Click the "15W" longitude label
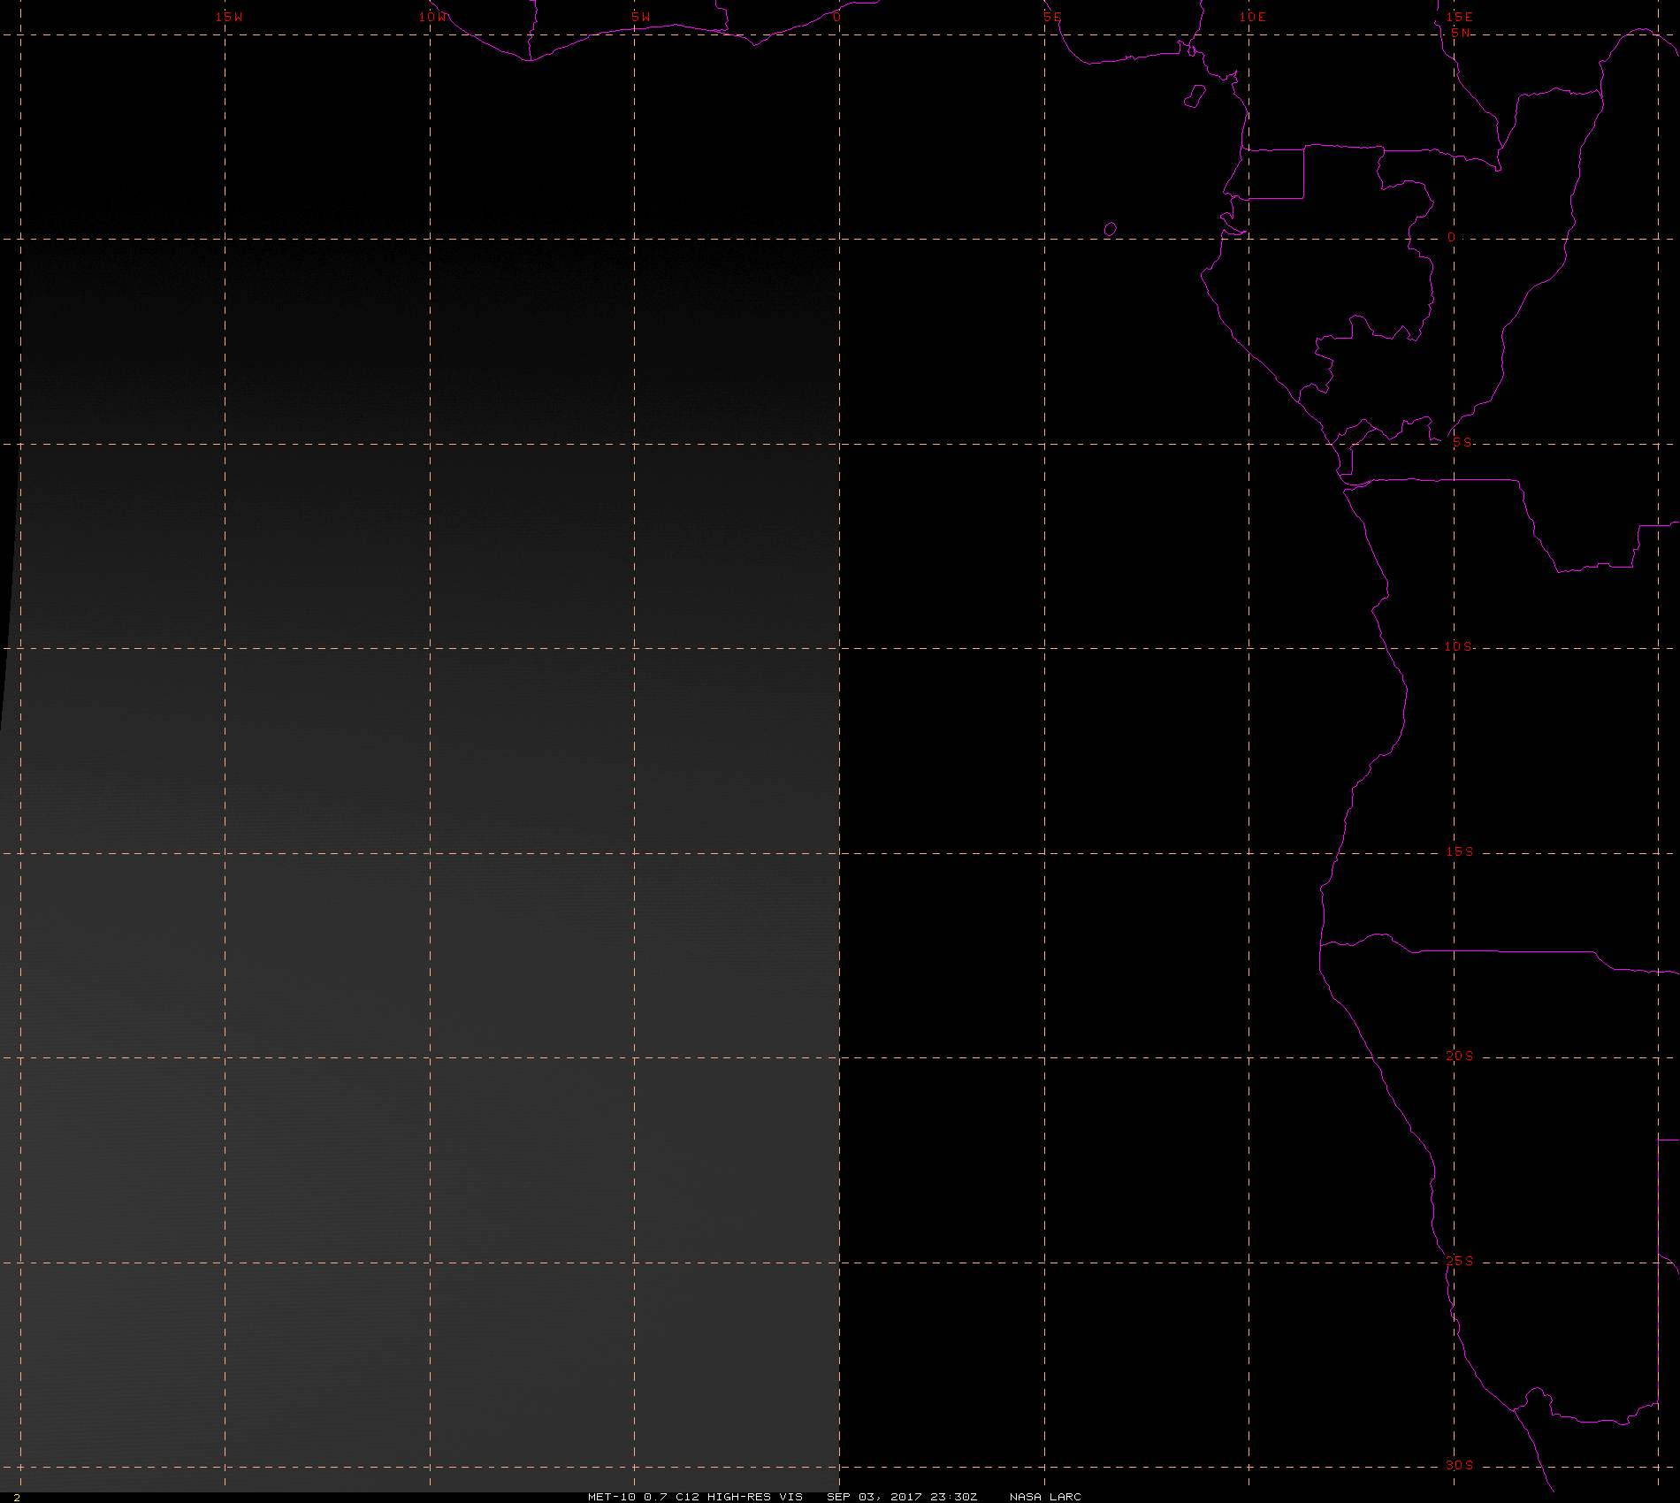Image resolution: width=1680 pixels, height=1503 pixels. coord(229,17)
